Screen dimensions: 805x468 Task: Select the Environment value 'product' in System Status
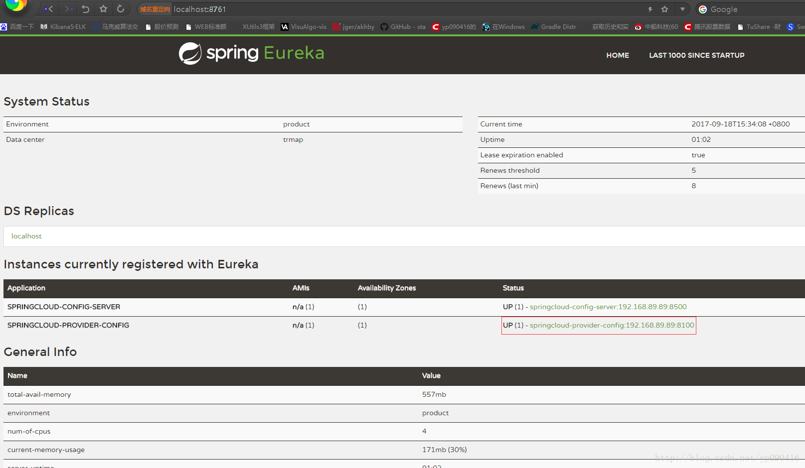(x=296, y=124)
